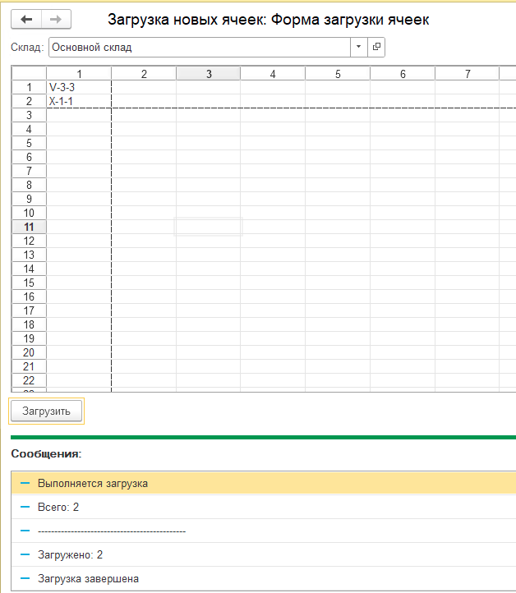Select column header 6
The width and height of the screenshot is (516, 593).
403,74
